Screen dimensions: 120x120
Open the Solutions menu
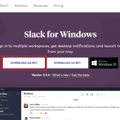[21, 6]
